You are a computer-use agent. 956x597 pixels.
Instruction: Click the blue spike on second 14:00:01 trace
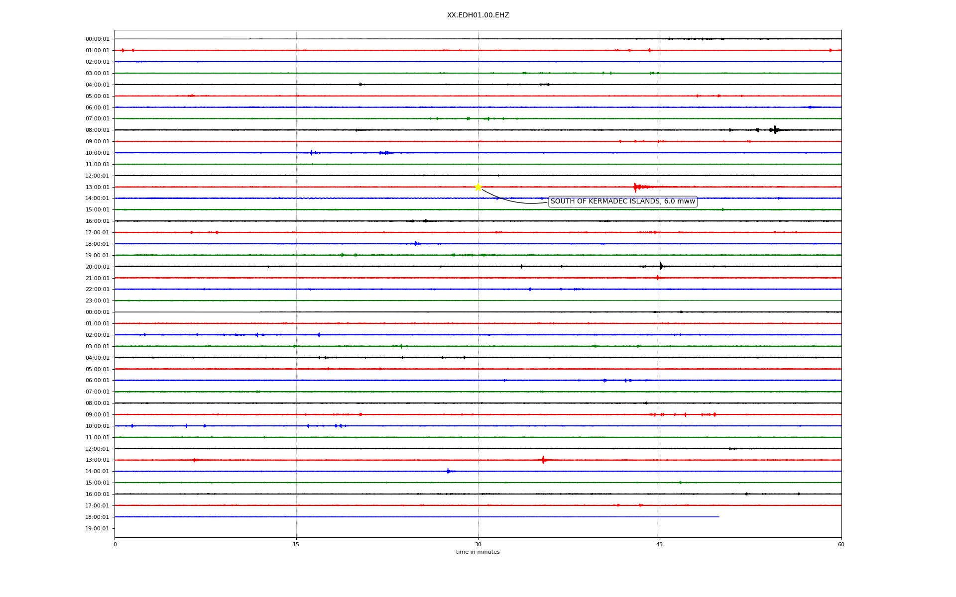(x=448, y=471)
